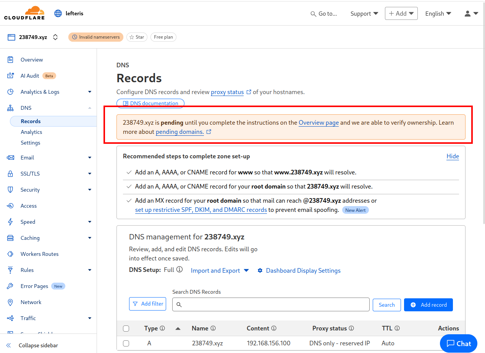Click the Add record button
The image size is (485, 353).
(x=428, y=305)
